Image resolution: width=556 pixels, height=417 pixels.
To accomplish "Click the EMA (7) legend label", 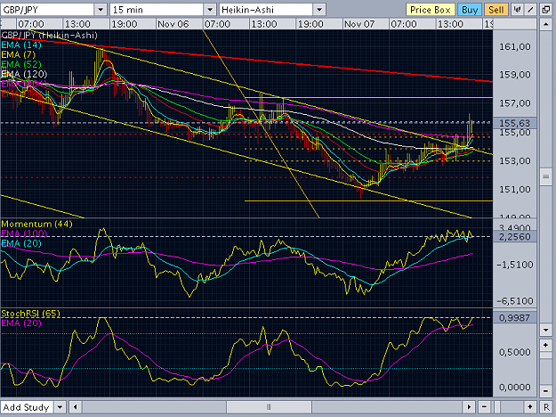I will (x=19, y=54).
